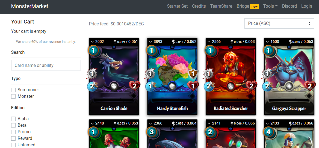319x148 pixels.
Task: Click the Card name or ability search field
Action: [46, 65]
